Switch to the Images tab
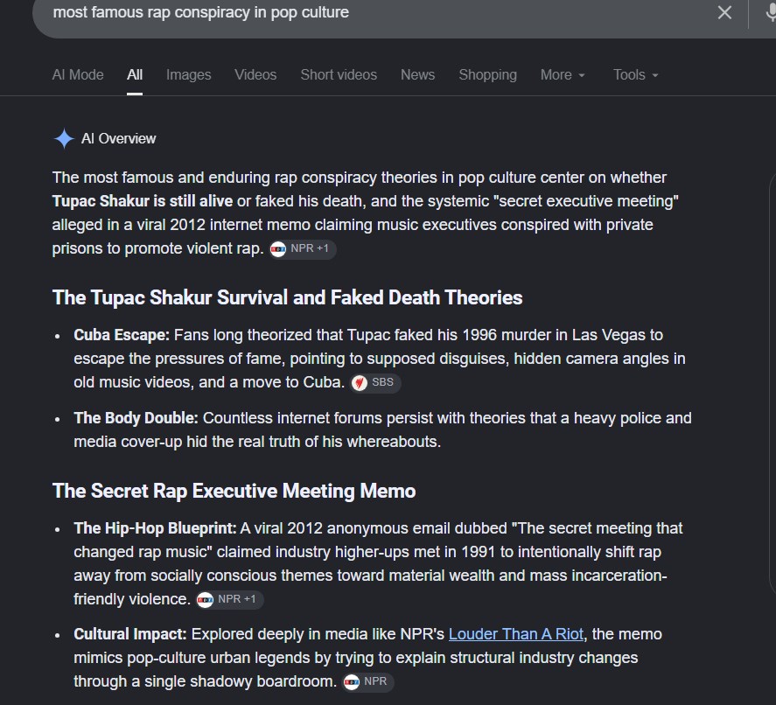The width and height of the screenshot is (776, 705). tap(189, 74)
